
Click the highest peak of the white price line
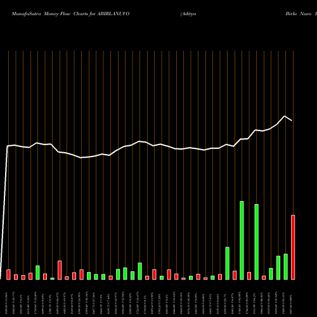pyautogui.click(x=285, y=116)
